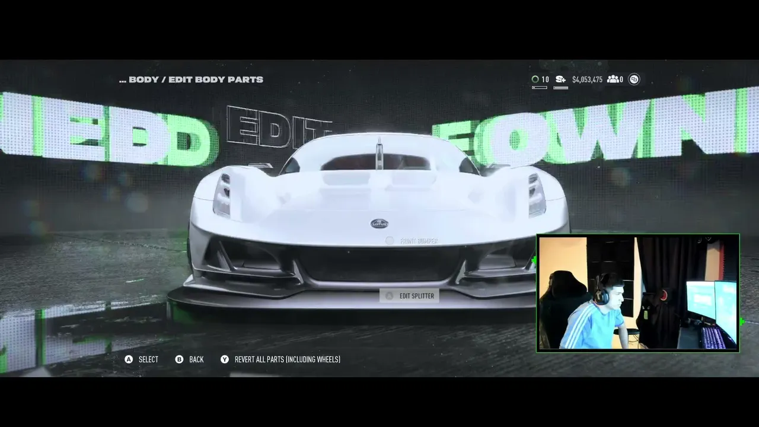Click the $4,053,475 bank balance
The image size is (759, 427).
tap(587, 79)
